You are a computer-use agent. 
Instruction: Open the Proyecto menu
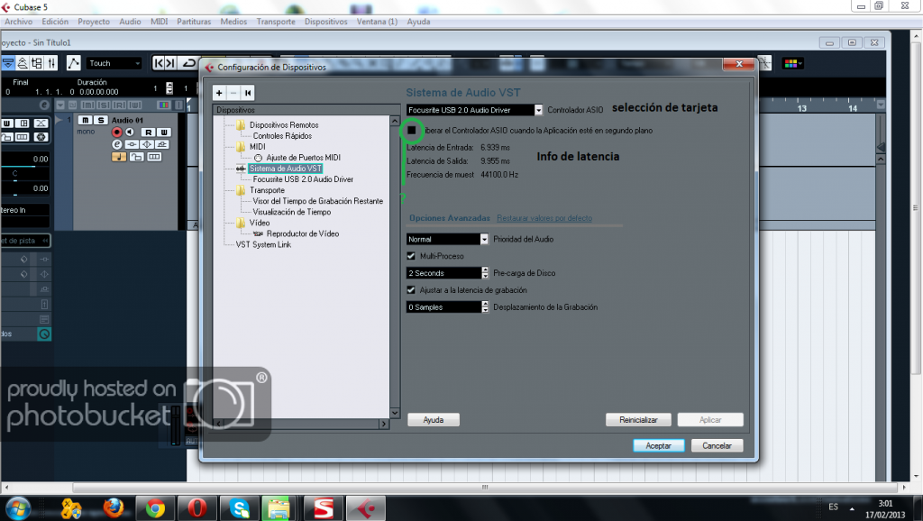(94, 22)
